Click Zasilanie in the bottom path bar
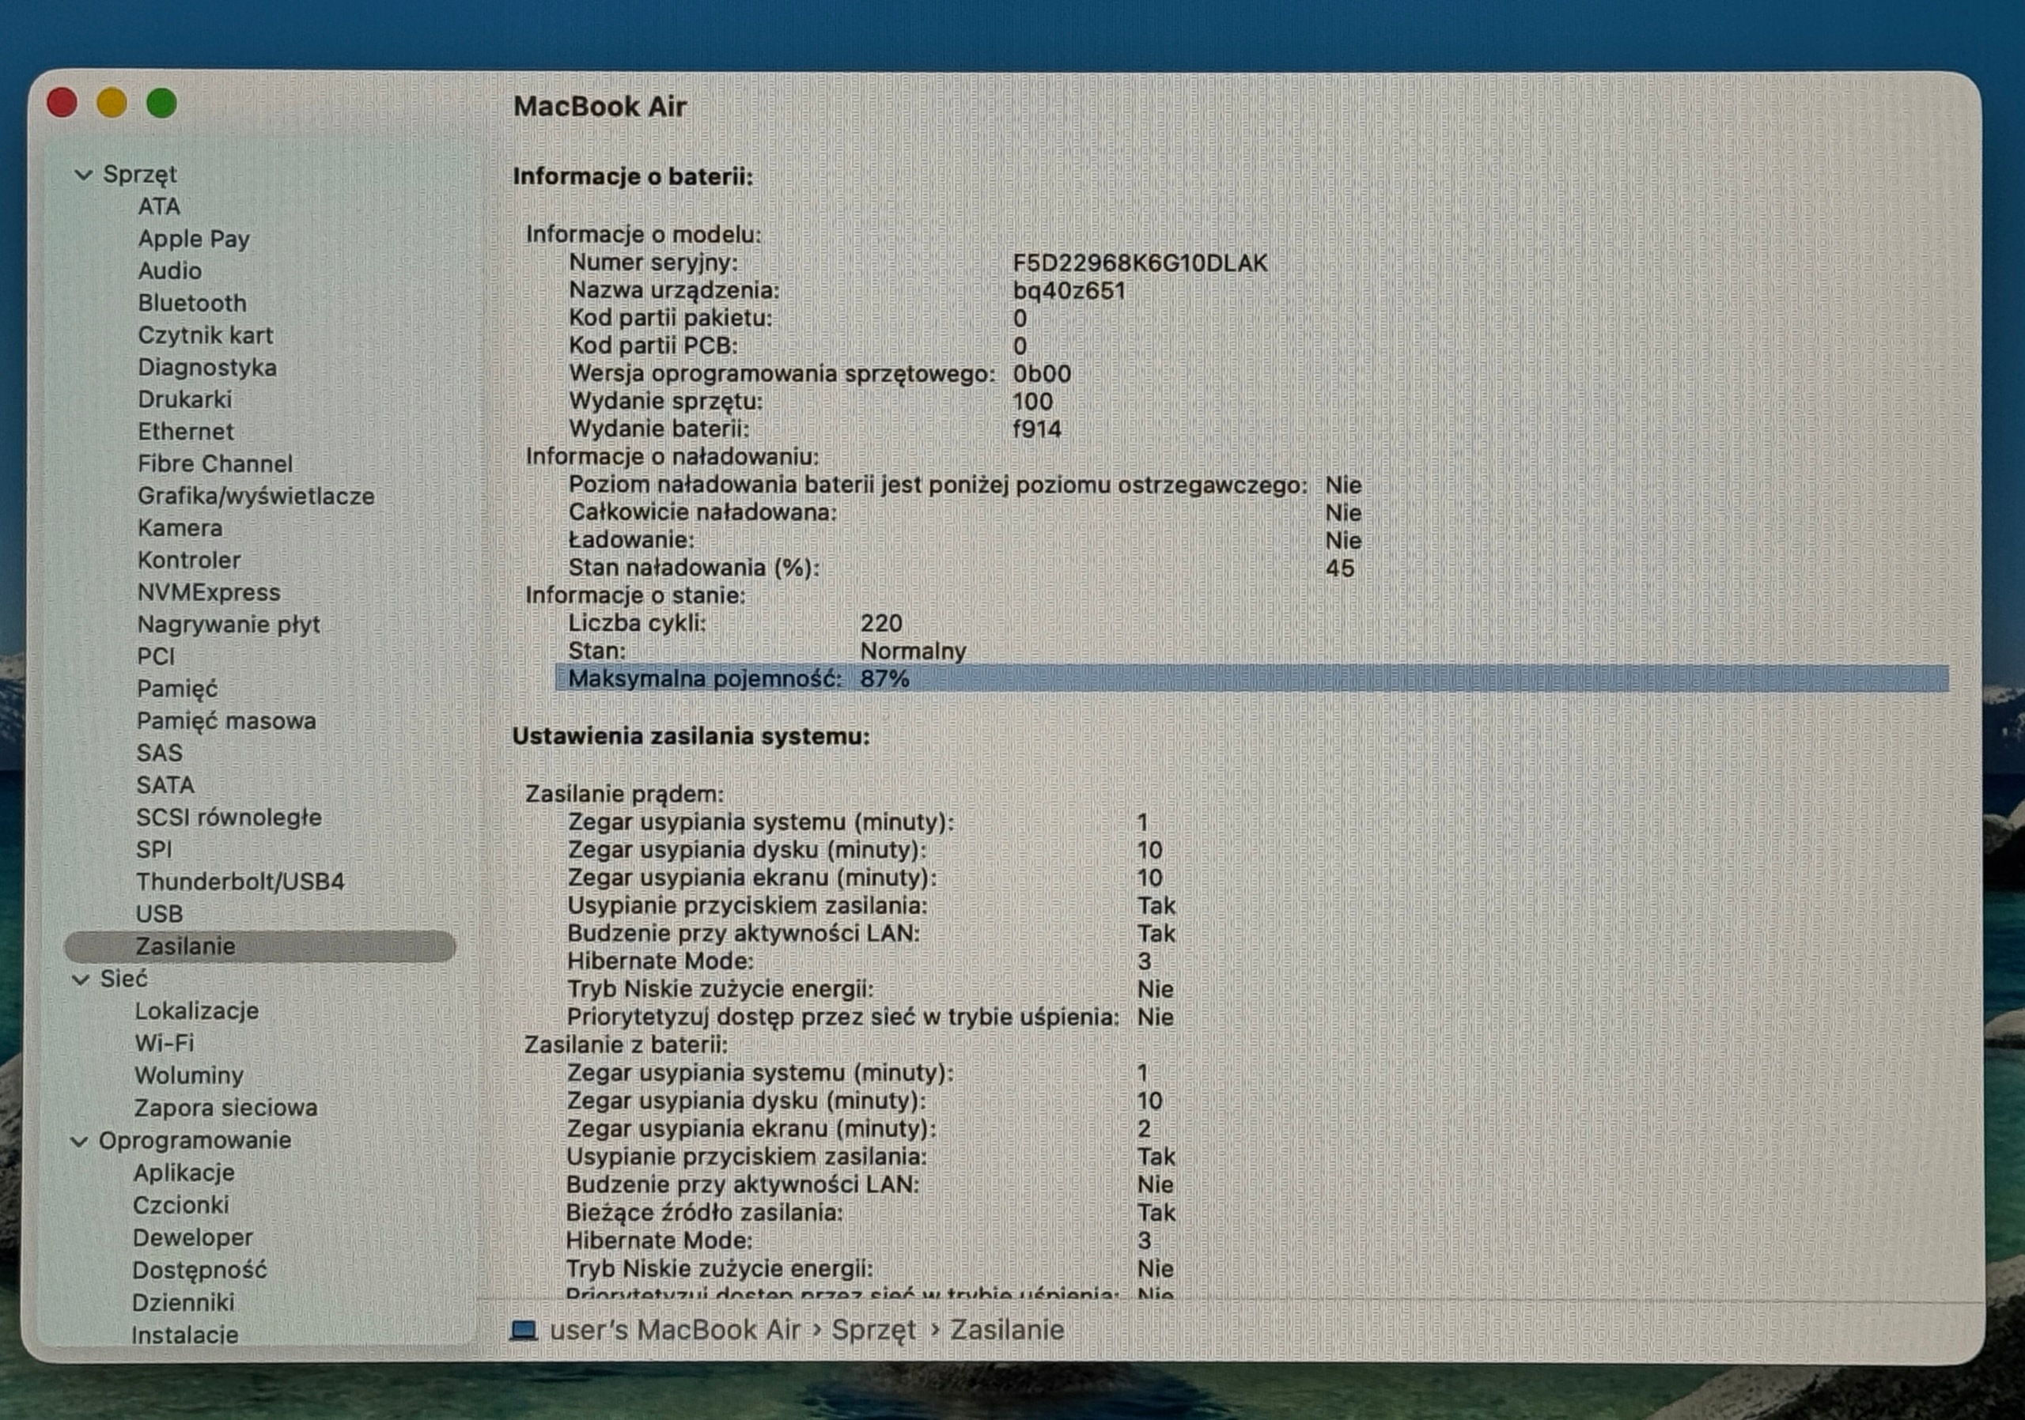This screenshot has height=1420, width=2025. coord(1006,1329)
